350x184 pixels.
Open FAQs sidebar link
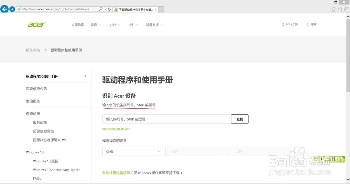(37, 178)
